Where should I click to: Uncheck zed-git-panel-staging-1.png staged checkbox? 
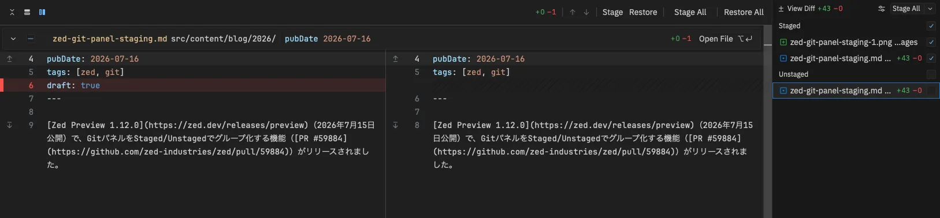coord(931,42)
